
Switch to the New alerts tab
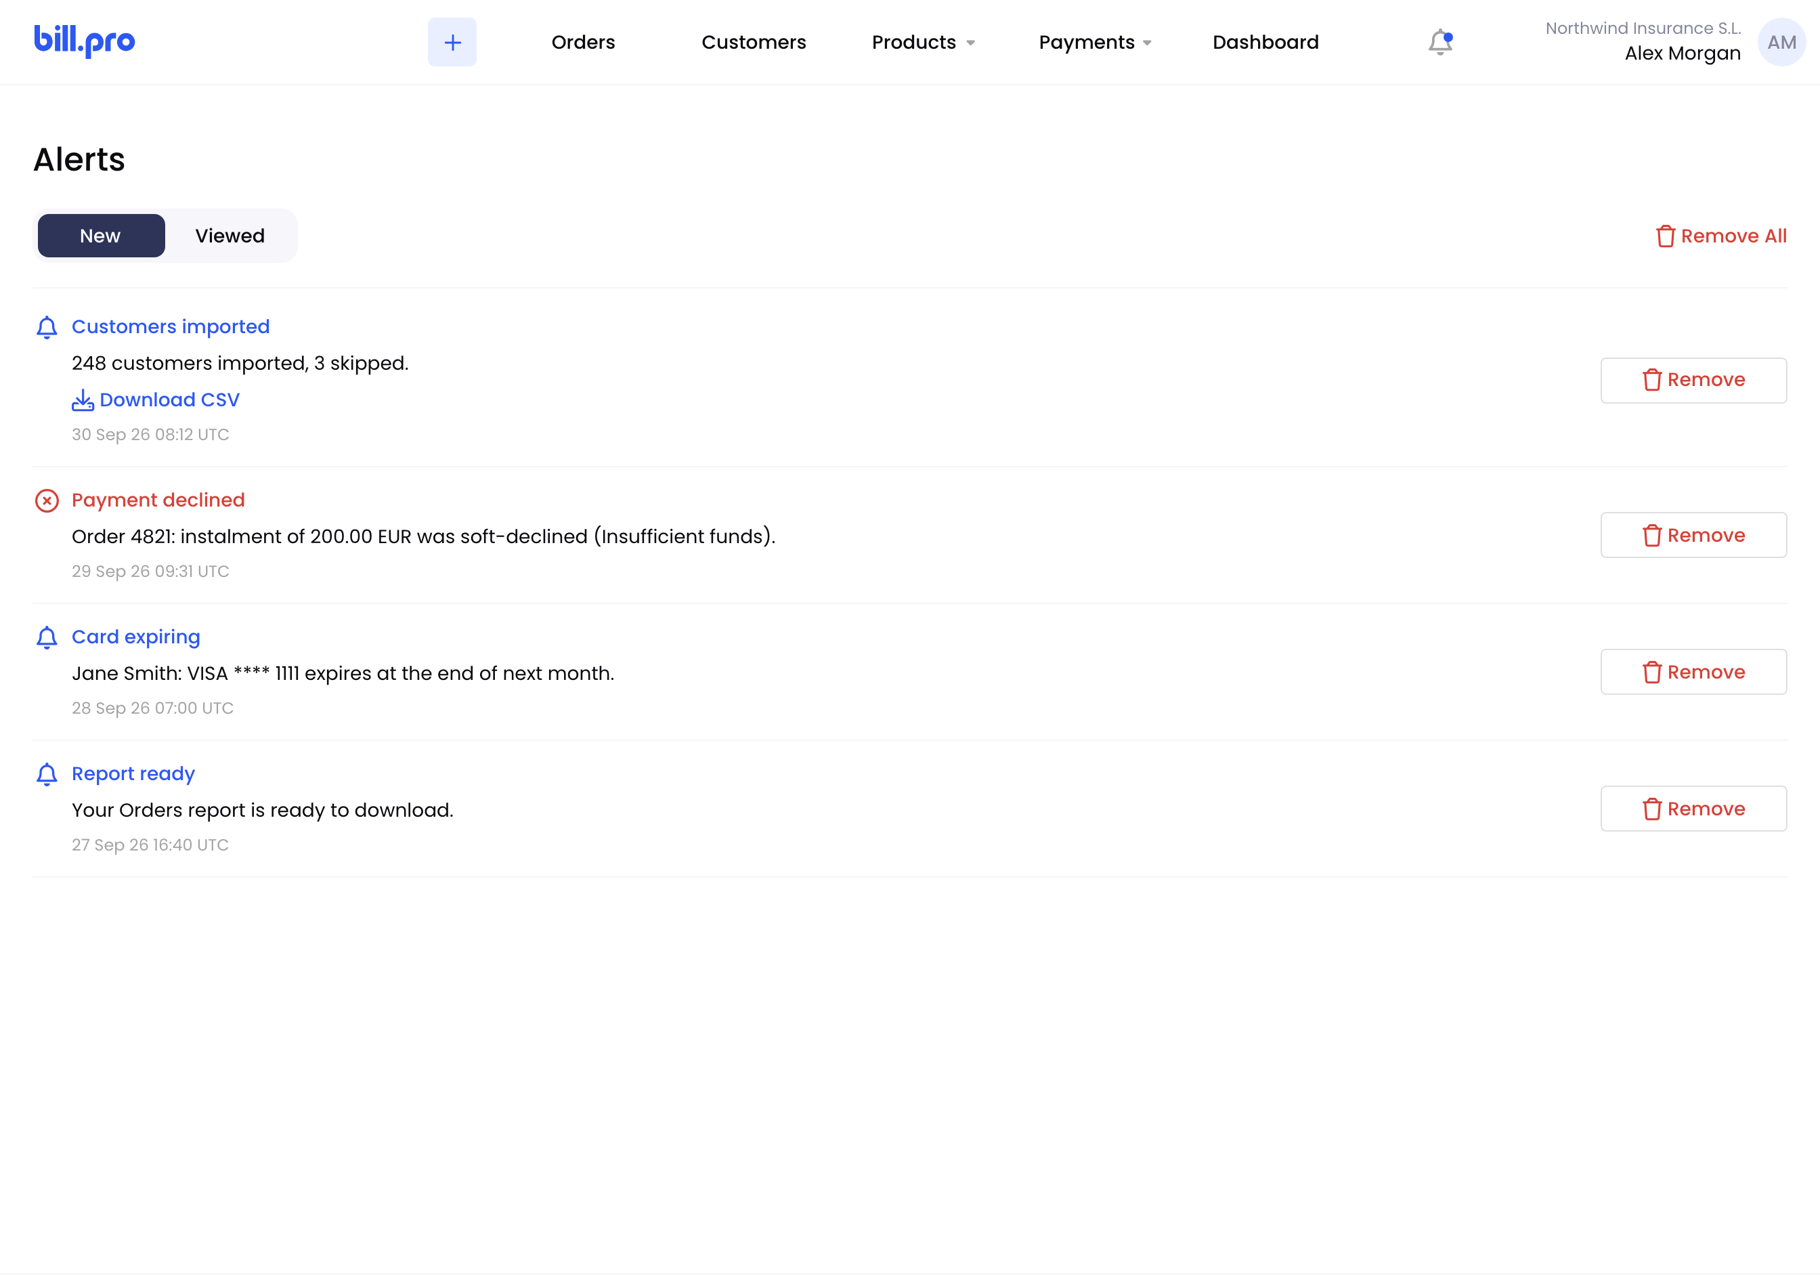pos(101,236)
